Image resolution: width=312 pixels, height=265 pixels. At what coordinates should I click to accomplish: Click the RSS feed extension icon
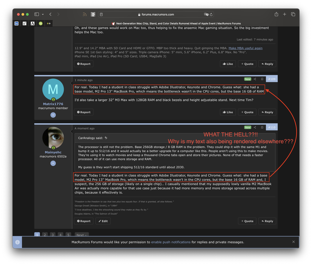pyautogui.click(x=84, y=14)
